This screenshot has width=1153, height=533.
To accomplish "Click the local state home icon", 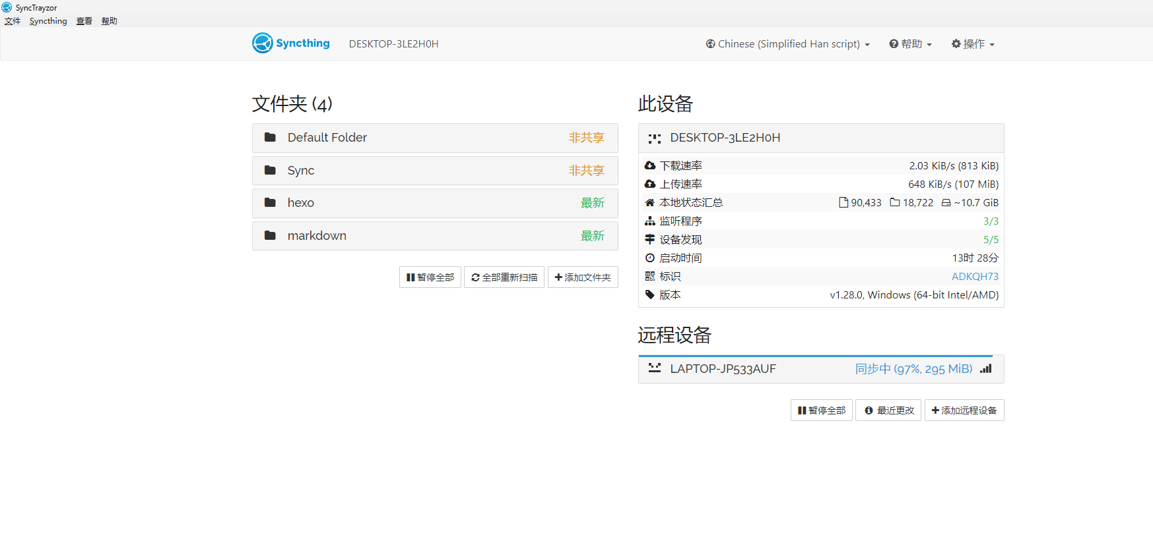I will pos(650,202).
